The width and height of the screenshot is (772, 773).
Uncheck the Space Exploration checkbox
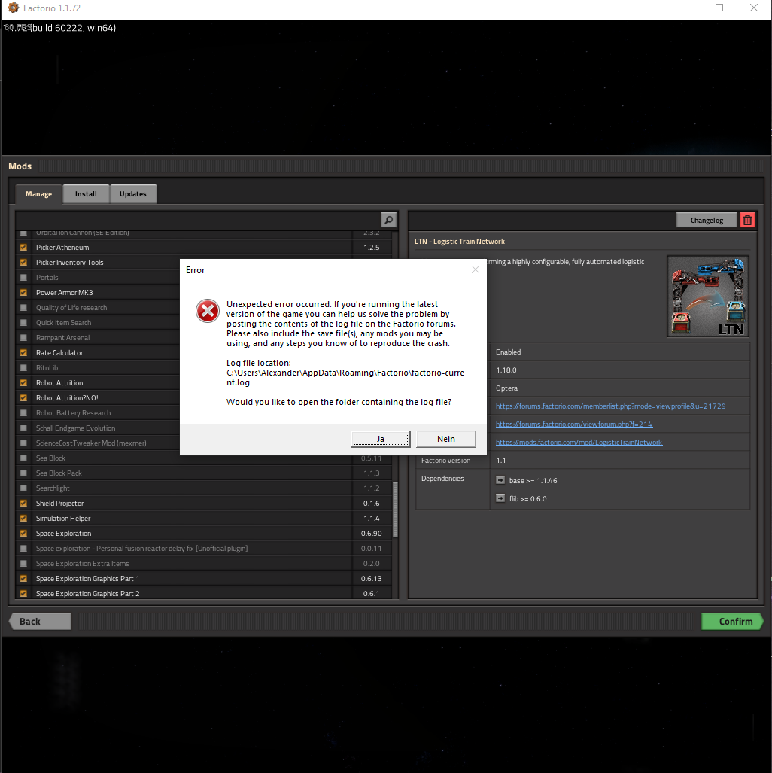(x=23, y=534)
